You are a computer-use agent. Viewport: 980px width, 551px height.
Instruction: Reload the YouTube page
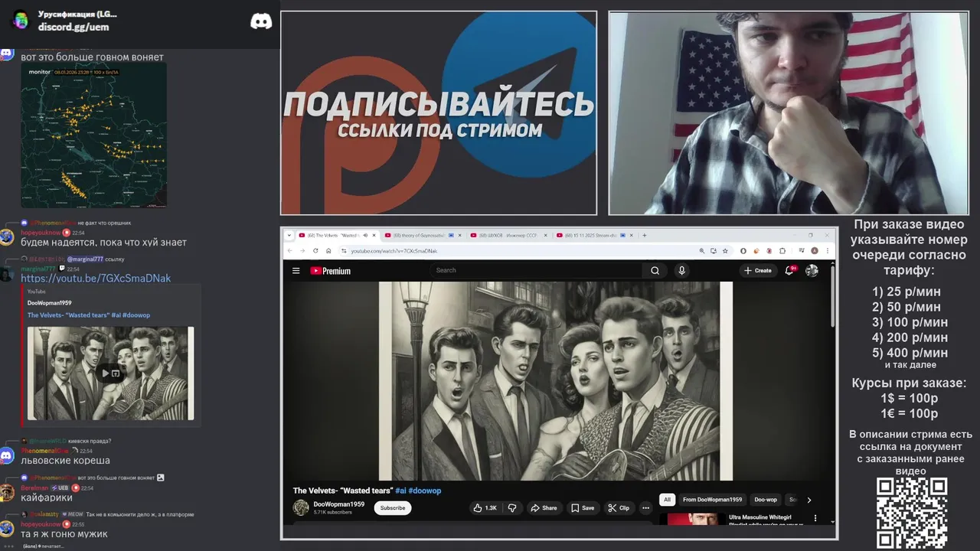click(x=315, y=250)
